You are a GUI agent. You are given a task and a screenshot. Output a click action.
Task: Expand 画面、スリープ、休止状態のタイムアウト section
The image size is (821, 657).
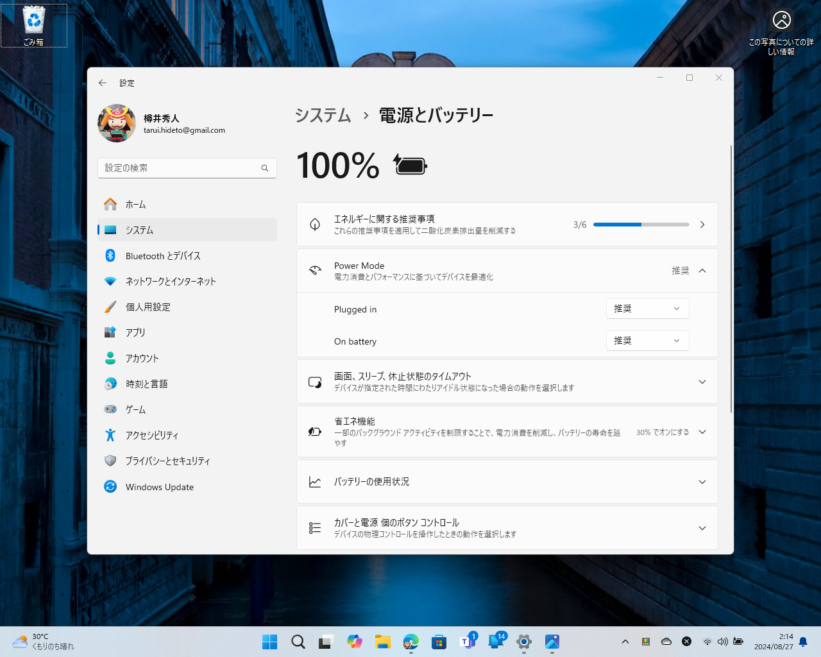click(702, 381)
